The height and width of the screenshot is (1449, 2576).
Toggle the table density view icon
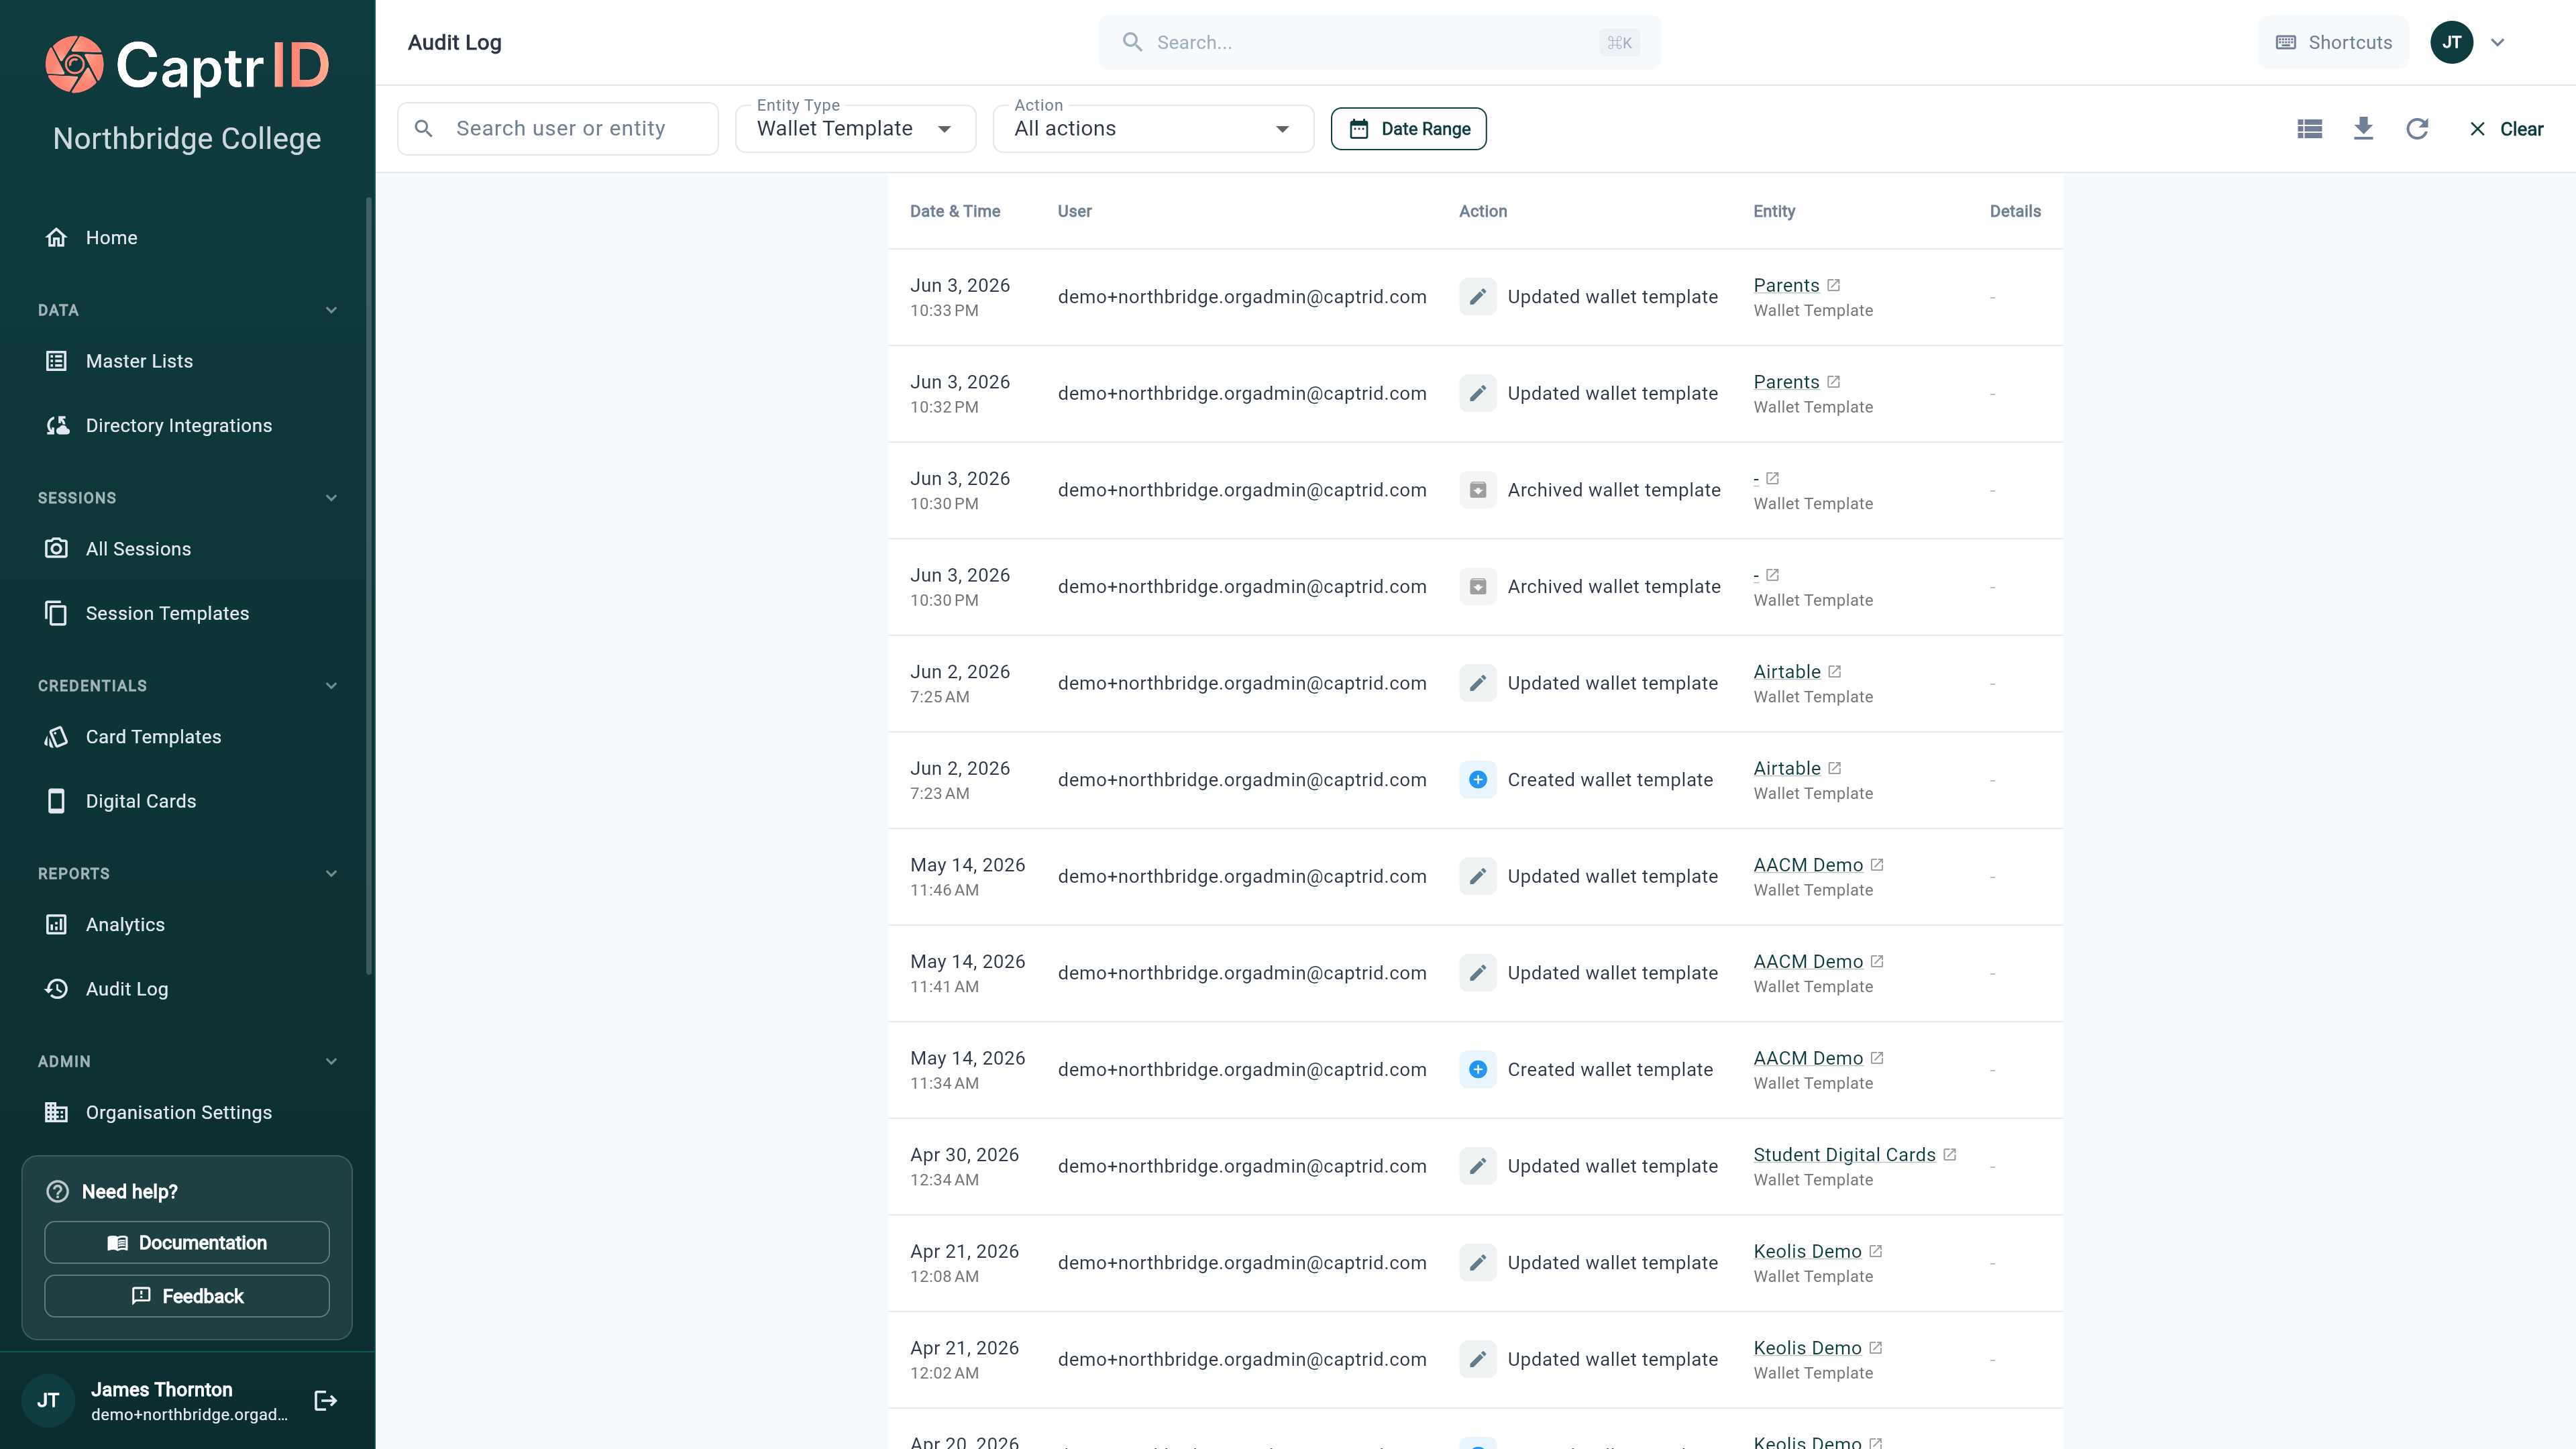pyautogui.click(x=2310, y=128)
